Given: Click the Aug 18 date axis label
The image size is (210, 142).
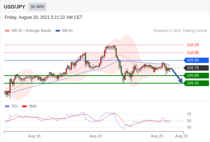Looking at the screenshot, I should click(x=34, y=136).
